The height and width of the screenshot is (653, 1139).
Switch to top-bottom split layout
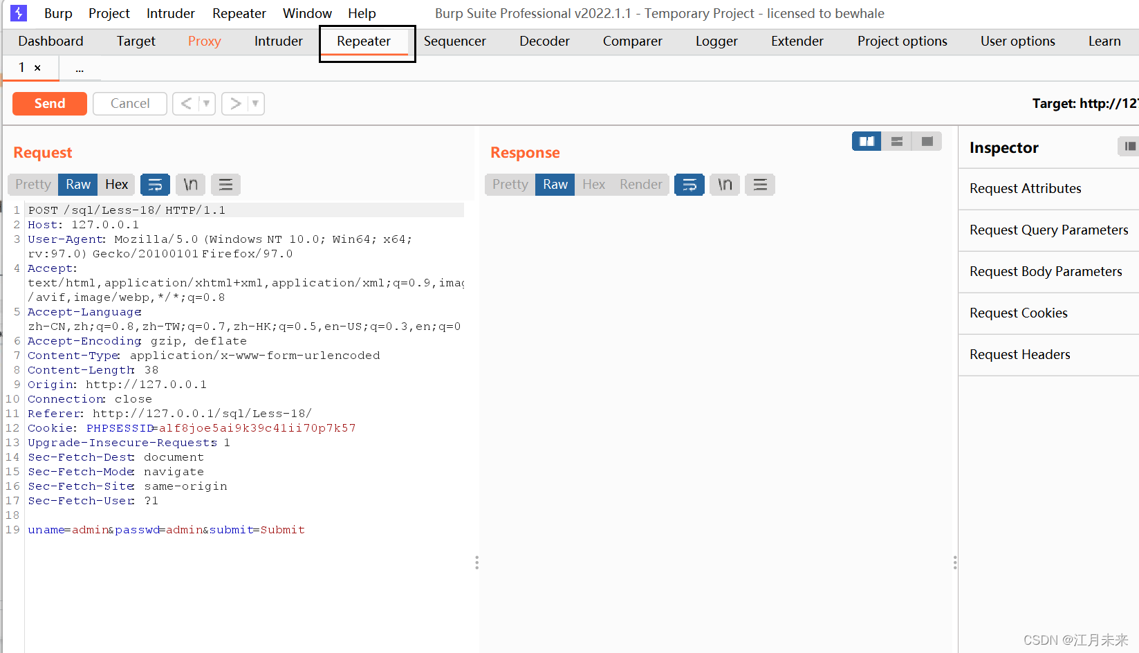[x=897, y=141]
